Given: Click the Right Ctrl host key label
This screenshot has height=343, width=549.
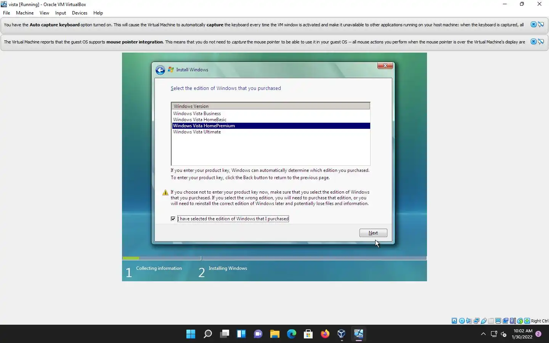Looking at the screenshot, I should coord(539,321).
